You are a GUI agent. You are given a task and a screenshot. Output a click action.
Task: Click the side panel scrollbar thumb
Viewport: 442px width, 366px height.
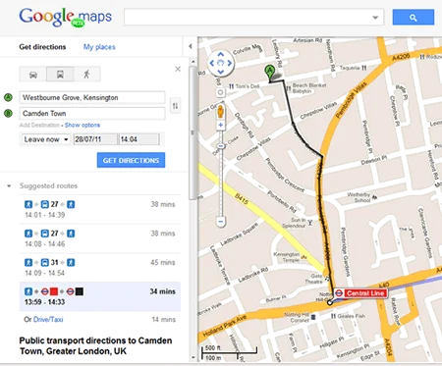pyautogui.click(x=193, y=132)
